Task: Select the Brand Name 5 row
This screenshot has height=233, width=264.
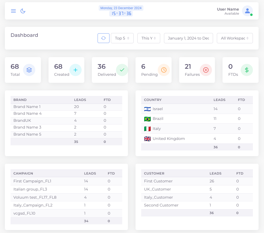Action: (66, 134)
